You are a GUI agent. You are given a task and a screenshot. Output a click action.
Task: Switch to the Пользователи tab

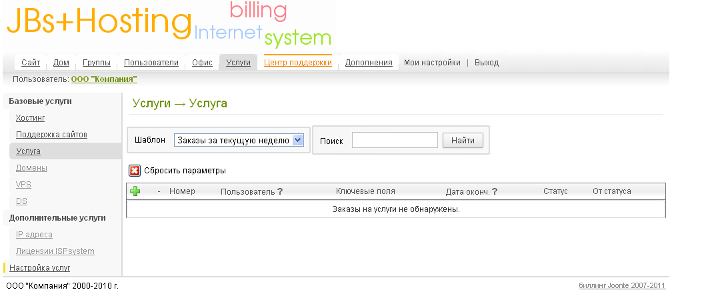[x=151, y=63]
